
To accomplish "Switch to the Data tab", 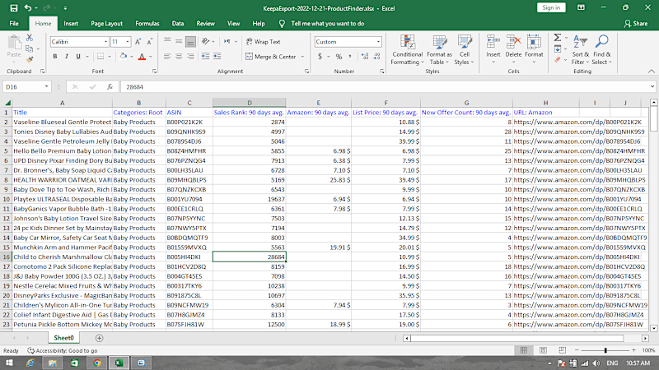I will click(x=178, y=24).
